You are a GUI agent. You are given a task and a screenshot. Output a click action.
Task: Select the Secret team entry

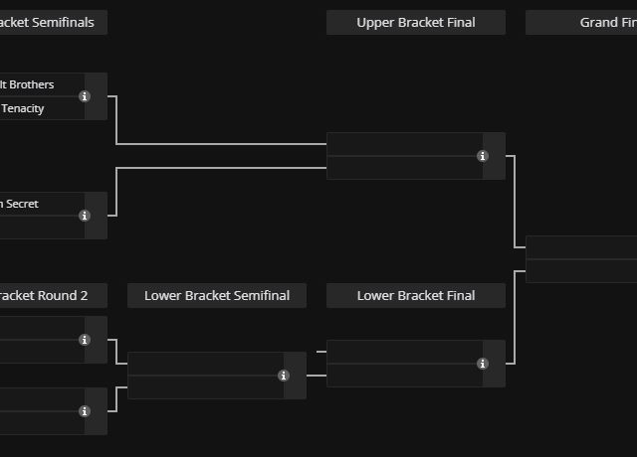click(30, 204)
